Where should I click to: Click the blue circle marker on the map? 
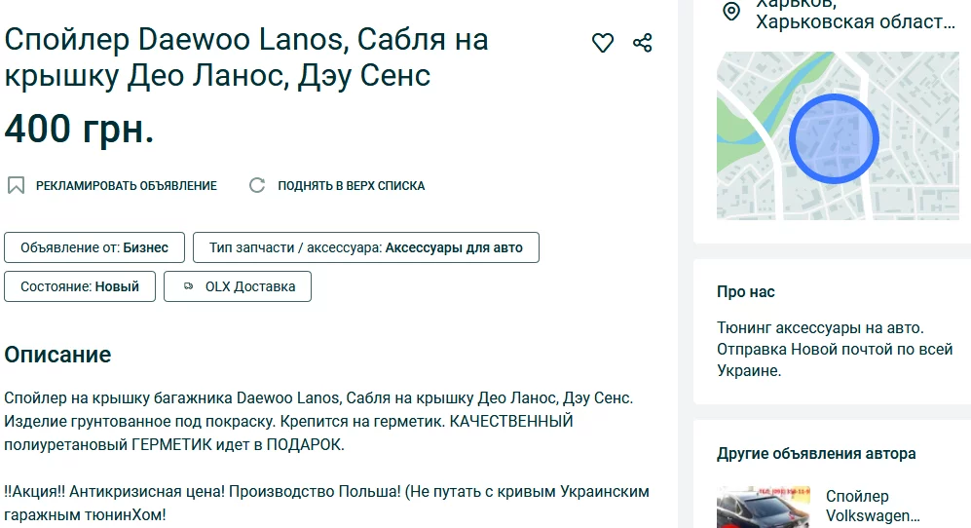[x=834, y=139]
